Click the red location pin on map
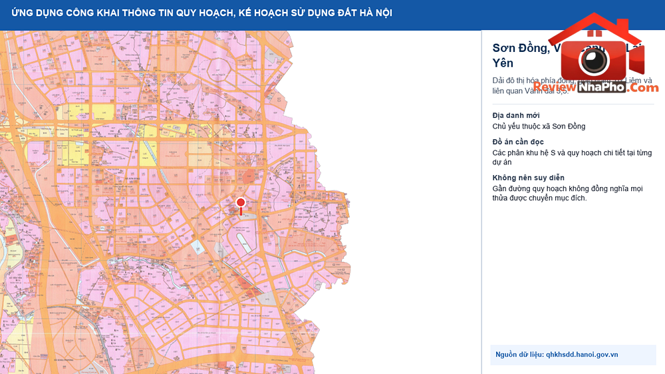The image size is (665, 374). tap(241, 206)
